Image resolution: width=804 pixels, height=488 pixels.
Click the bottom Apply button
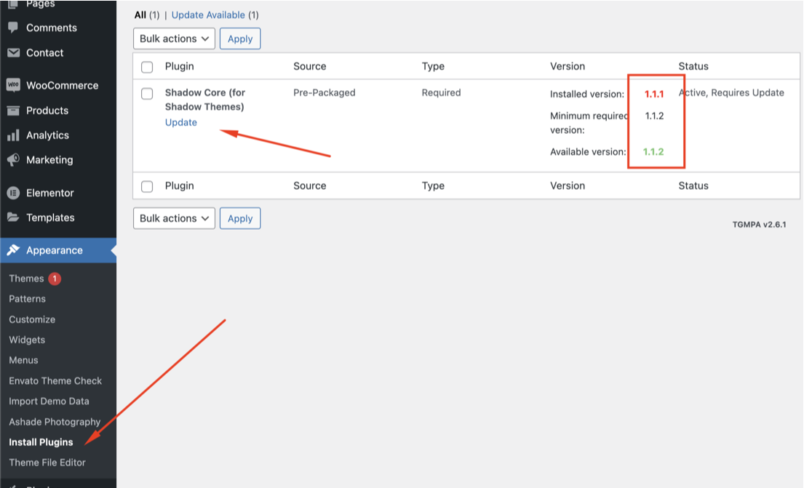(x=240, y=218)
